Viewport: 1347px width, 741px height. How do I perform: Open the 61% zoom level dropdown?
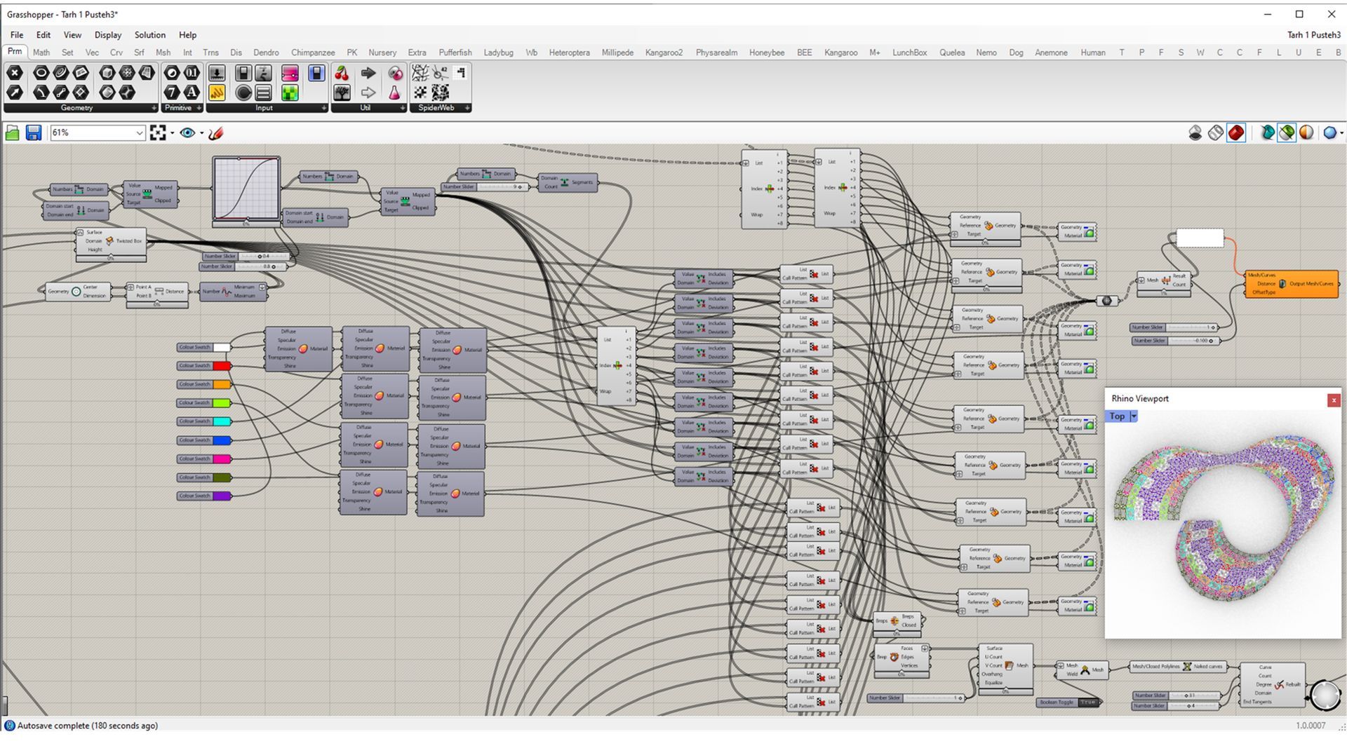[x=139, y=132]
